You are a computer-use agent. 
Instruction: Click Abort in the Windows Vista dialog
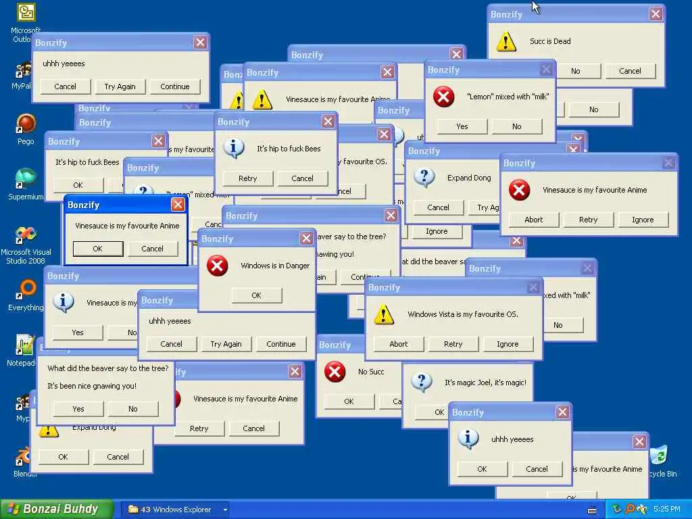pos(399,344)
